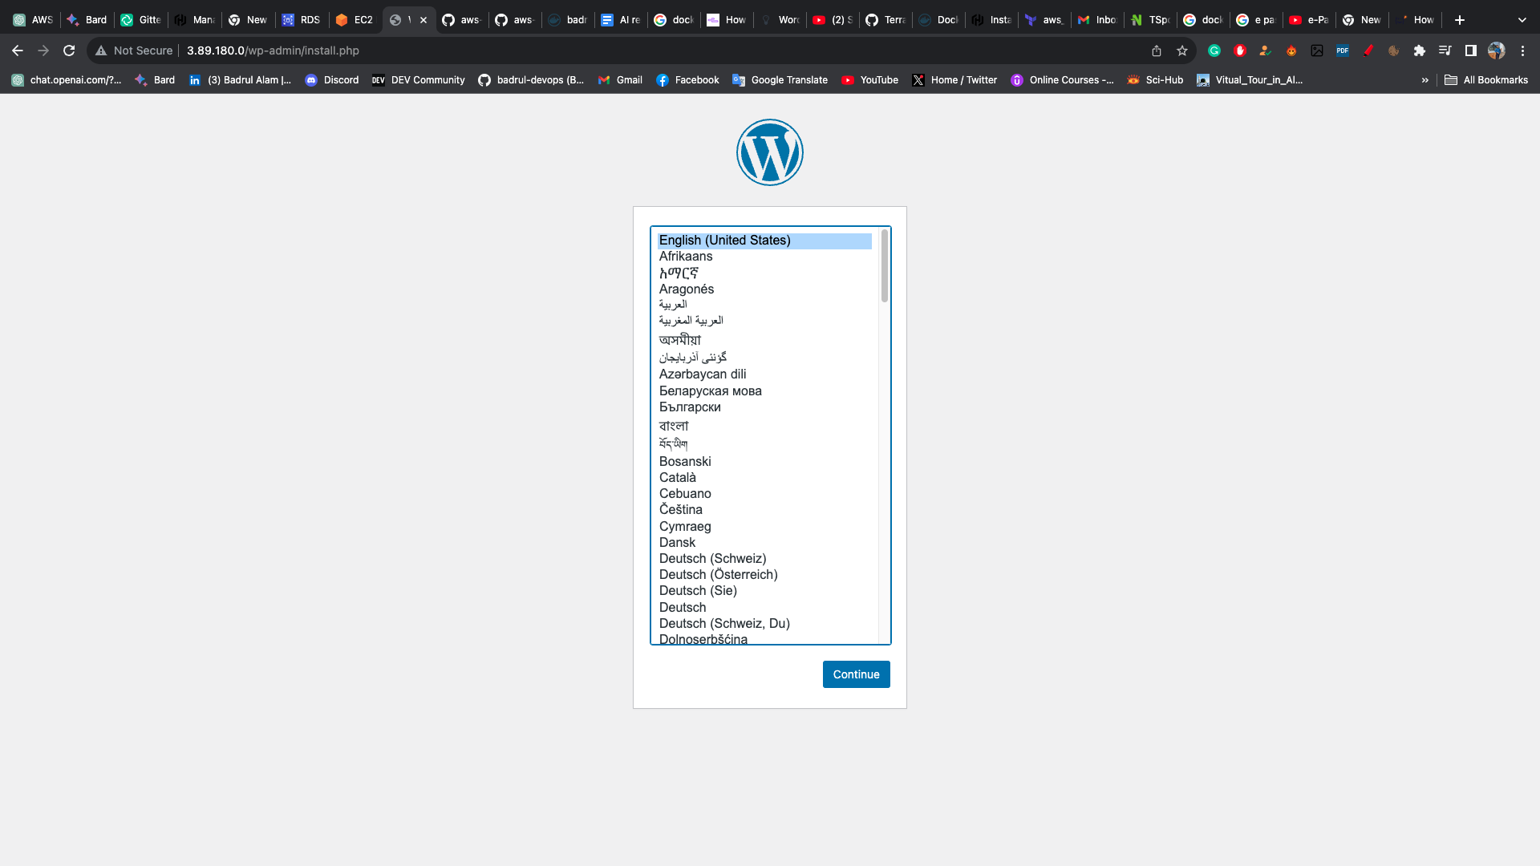Open the PDF extension icon

click(1343, 51)
